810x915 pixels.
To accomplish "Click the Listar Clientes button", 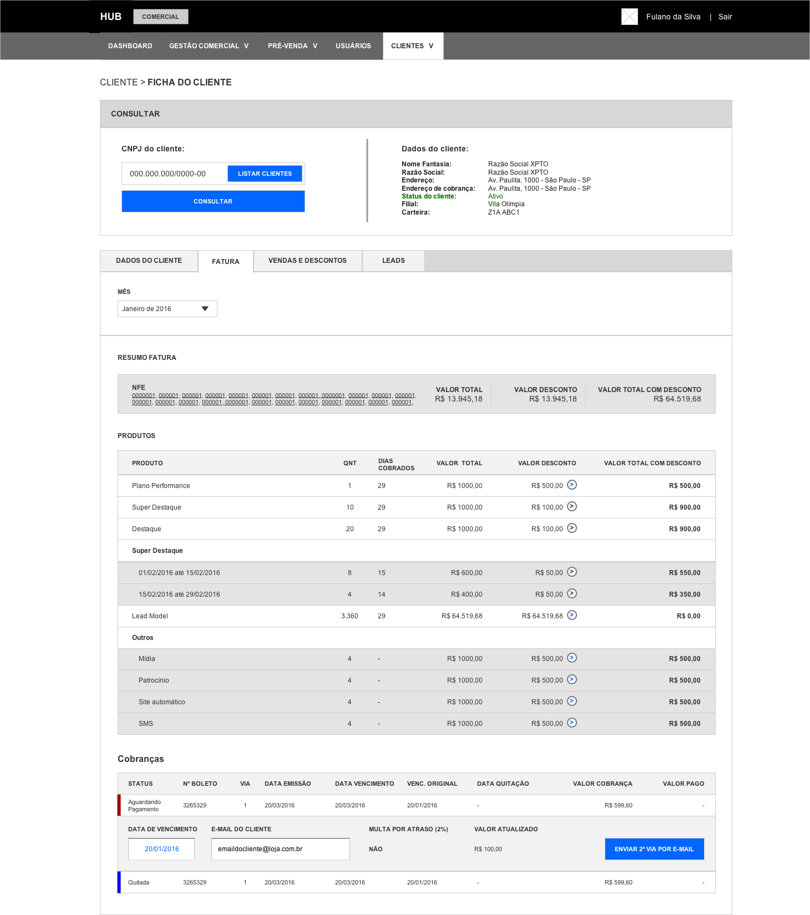I will point(265,174).
